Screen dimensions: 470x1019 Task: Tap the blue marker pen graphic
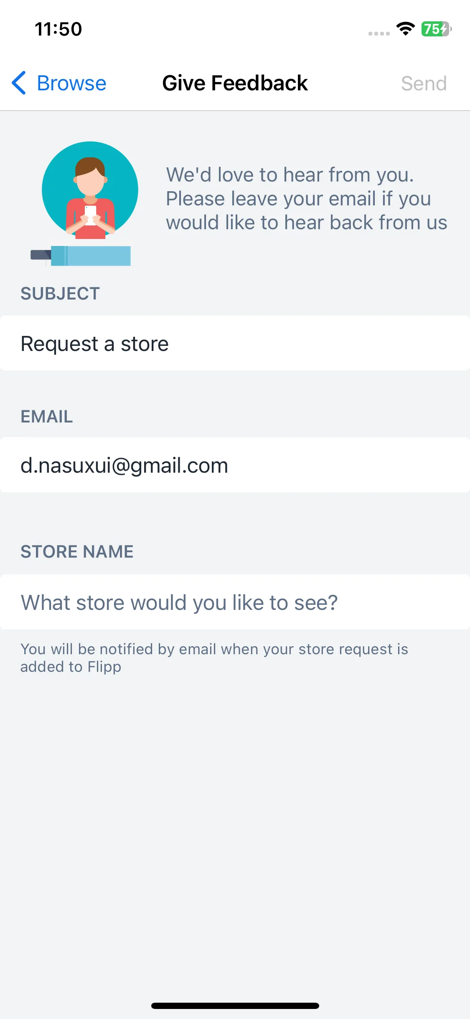pyautogui.click(x=81, y=256)
